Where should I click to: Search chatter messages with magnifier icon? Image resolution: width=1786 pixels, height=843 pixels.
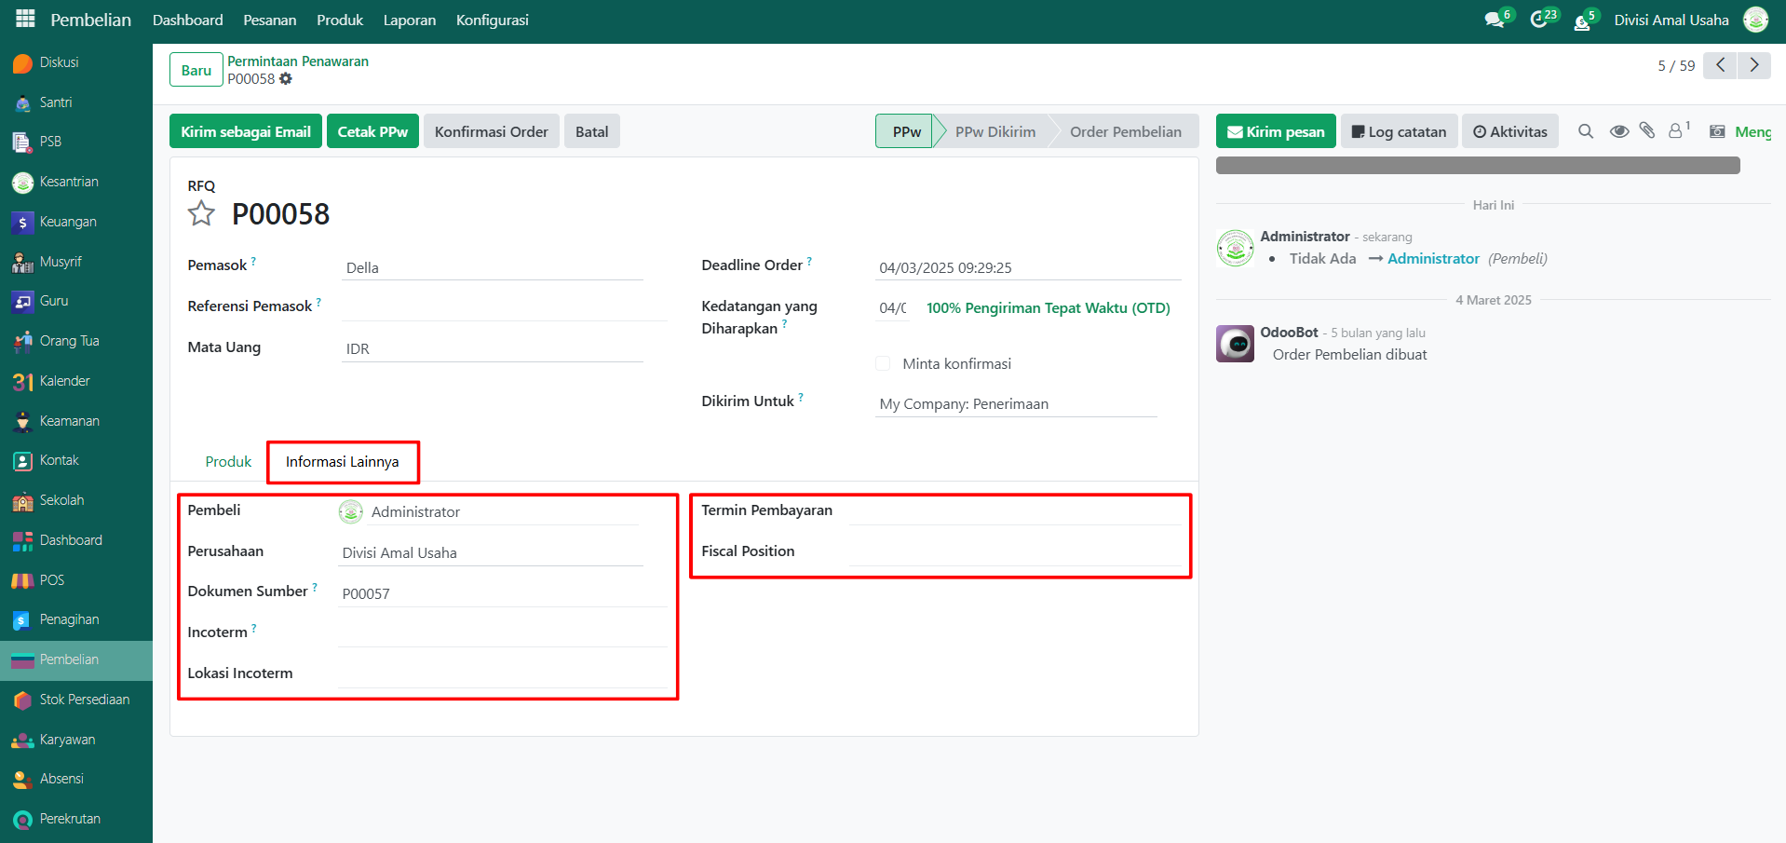1585,131
